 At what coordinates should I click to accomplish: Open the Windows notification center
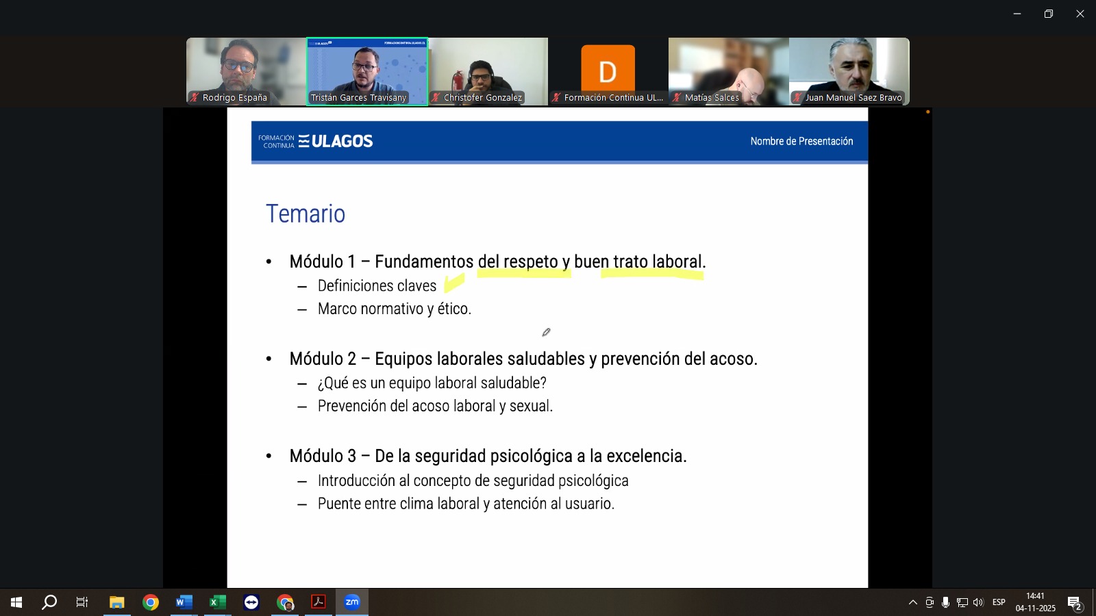(x=1074, y=602)
